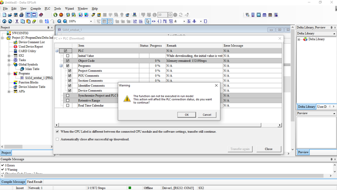Toggle the PLC checkbox in download list
The height and width of the screenshot is (190, 337).
point(65,50)
